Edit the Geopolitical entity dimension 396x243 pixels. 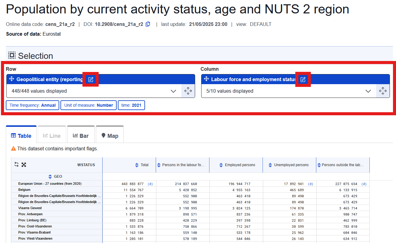click(x=91, y=80)
